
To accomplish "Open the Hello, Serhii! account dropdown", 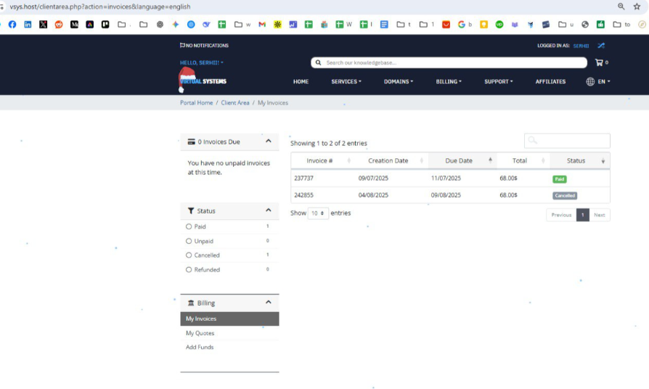I will click(202, 62).
